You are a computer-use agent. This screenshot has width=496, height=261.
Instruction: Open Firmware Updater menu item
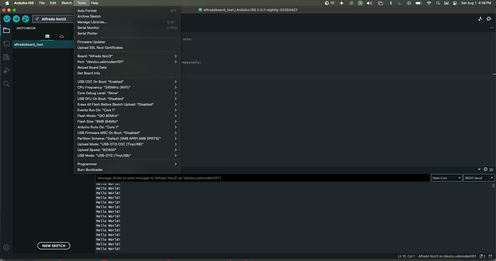tap(127, 42)
